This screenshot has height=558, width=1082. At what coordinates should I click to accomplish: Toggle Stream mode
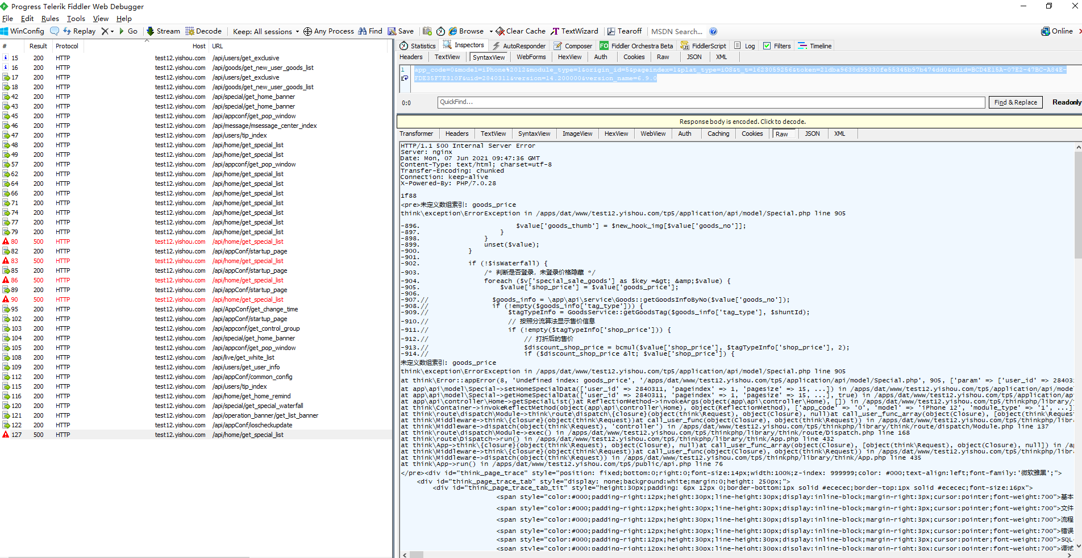163,31
